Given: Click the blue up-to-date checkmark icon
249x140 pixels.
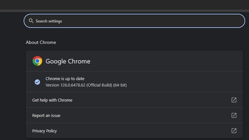Looking at the screenshot, I should point(37,82).
